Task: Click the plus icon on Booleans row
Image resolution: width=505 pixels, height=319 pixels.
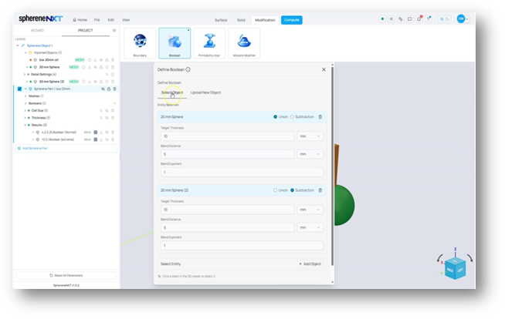Action: (114, 103)
